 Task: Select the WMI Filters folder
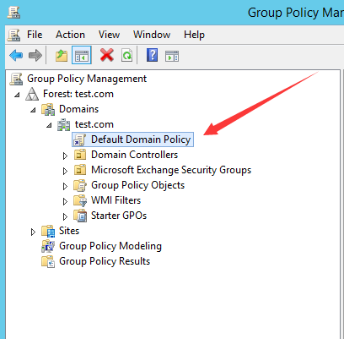pos(116,200)
